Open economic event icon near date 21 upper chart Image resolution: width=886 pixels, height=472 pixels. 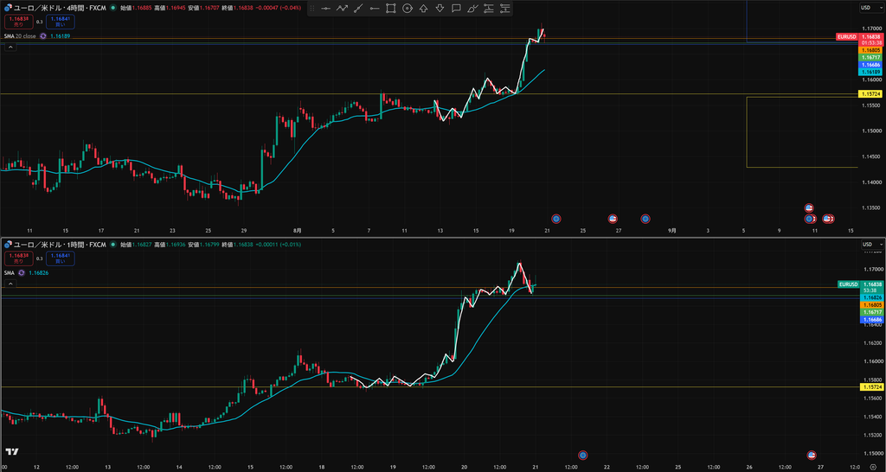pyautogui.click(x=556, y=219)
